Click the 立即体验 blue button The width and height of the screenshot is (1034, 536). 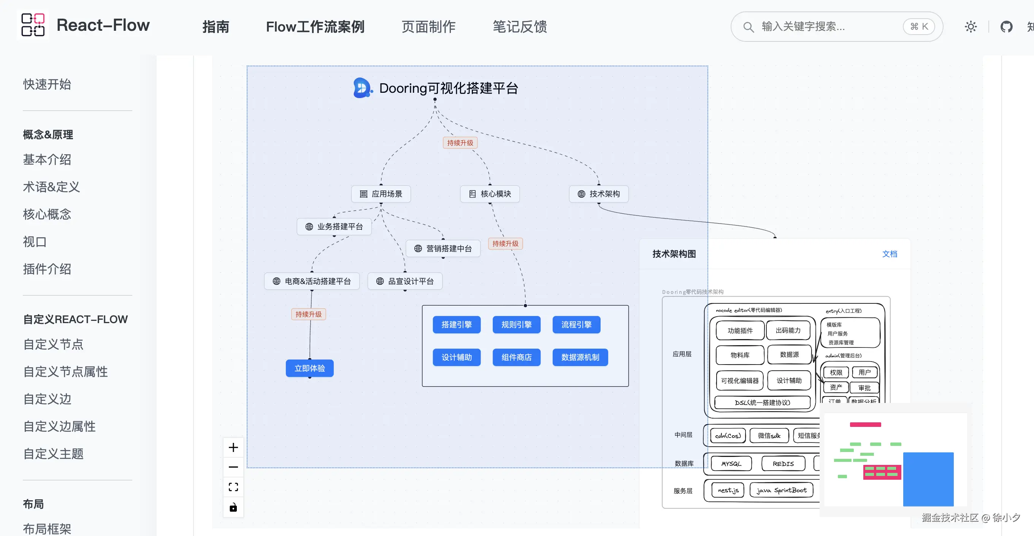click(x=309, y=368)
